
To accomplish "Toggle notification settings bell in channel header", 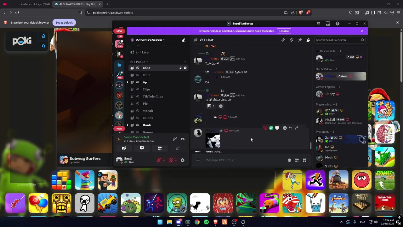I will (x=292, y=40).
